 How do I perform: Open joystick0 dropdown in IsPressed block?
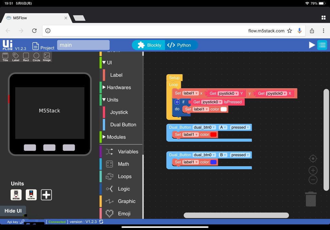[212, 102]
